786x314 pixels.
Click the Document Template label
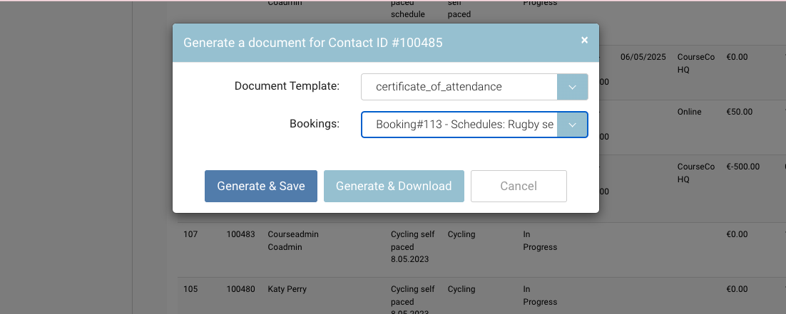coord(287,86)
